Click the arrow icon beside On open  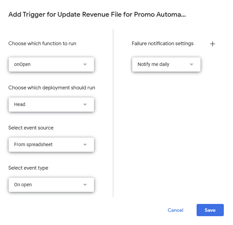click(x=85, y=185)
